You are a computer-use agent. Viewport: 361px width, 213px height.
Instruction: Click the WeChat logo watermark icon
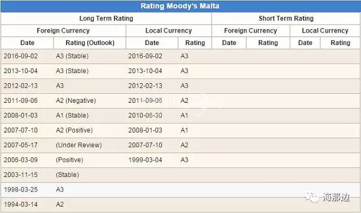tap(311, 197)
